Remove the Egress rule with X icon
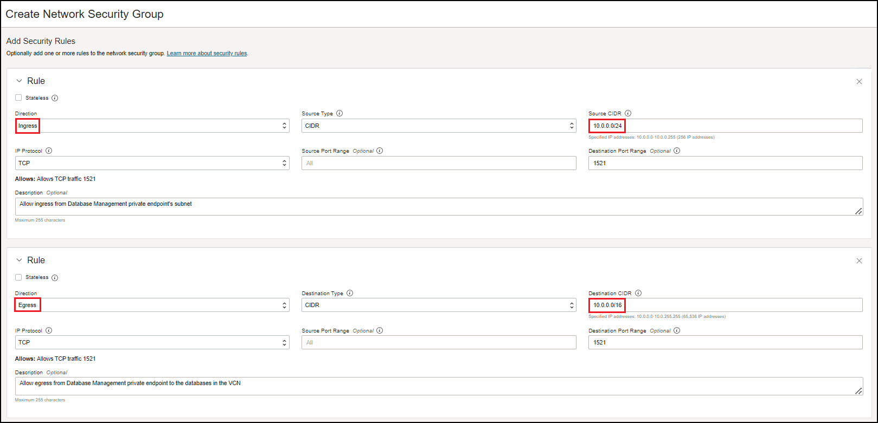878x423 pixels. coord(859,261)
